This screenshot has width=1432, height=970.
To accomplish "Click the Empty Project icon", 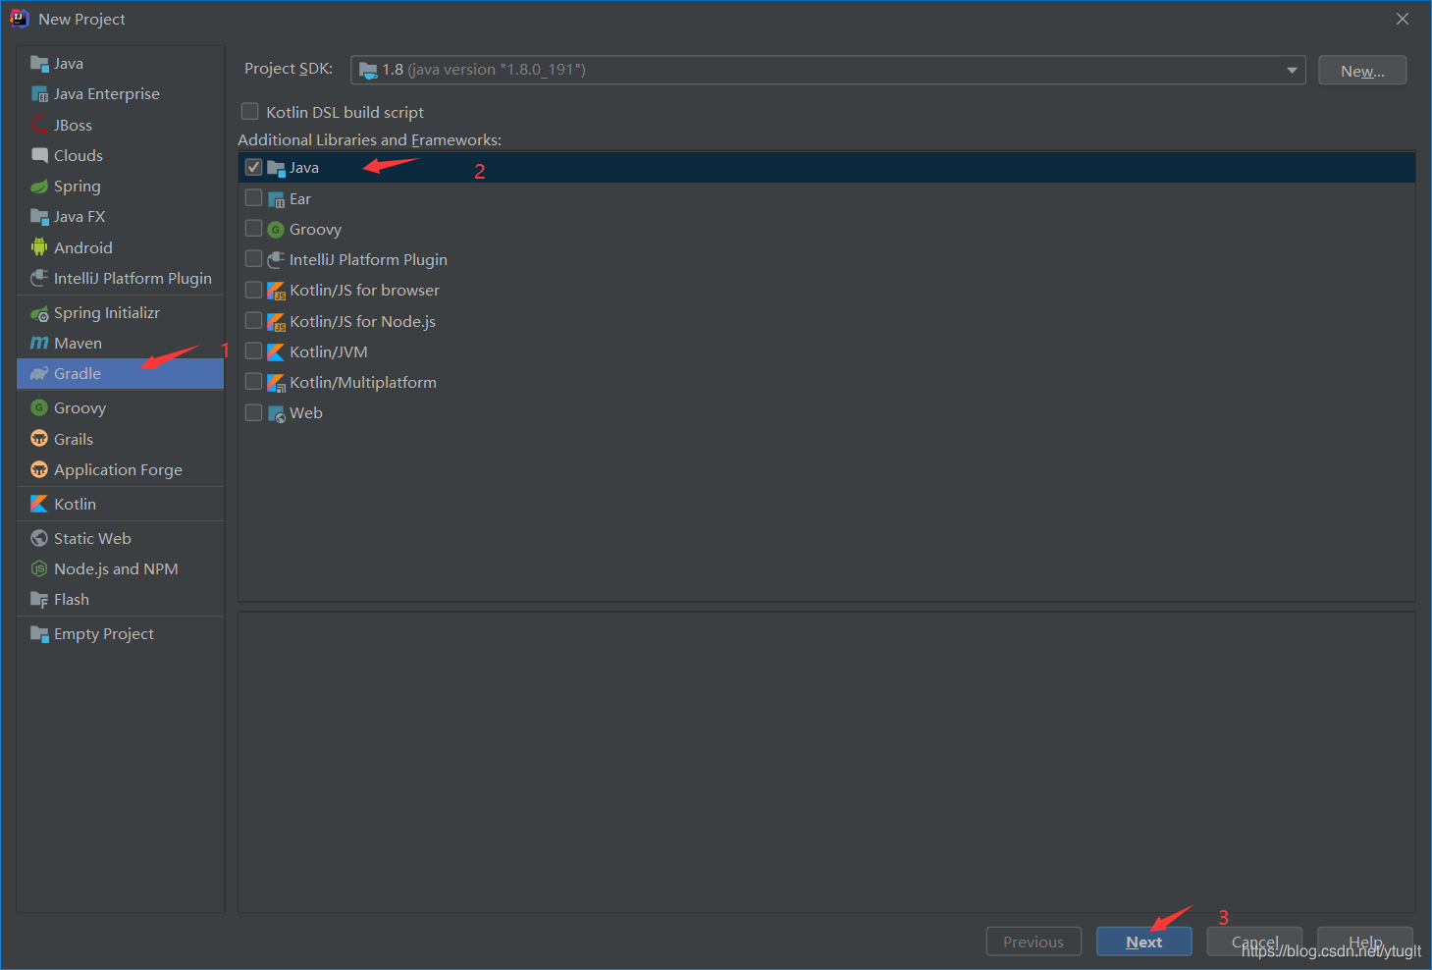I will tap(39, 634).
